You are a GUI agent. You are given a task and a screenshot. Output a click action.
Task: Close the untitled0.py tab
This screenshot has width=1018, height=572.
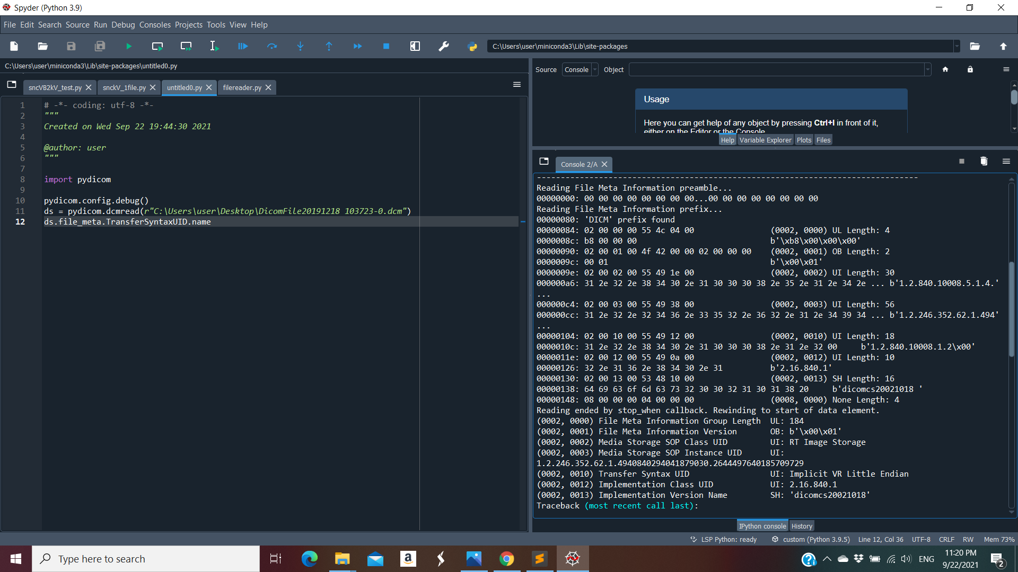(x=209, y=88)
